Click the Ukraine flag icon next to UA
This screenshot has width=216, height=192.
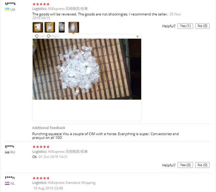pos(7,9)
